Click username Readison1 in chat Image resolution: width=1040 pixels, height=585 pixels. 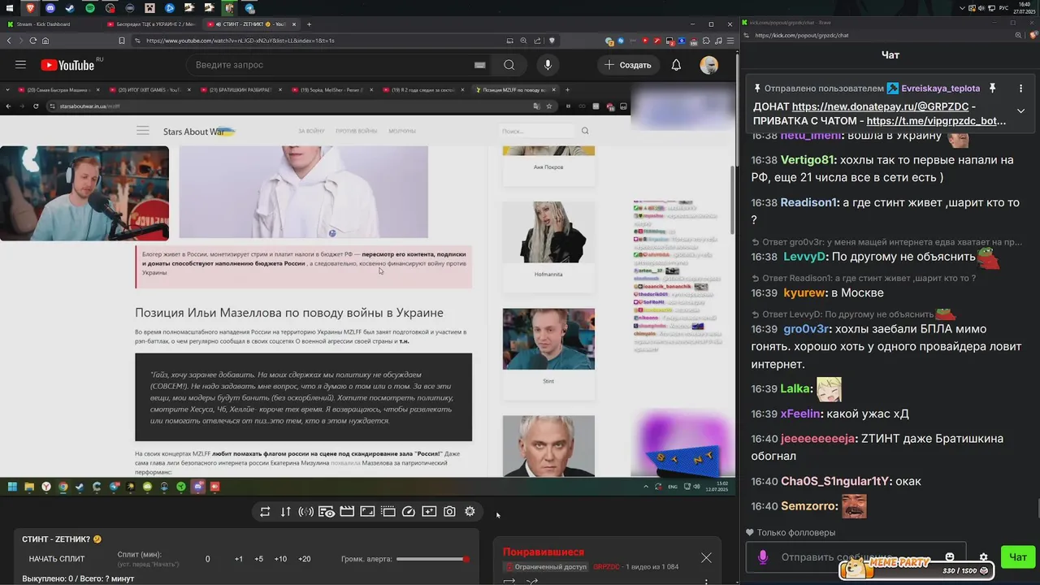[809, 202]
